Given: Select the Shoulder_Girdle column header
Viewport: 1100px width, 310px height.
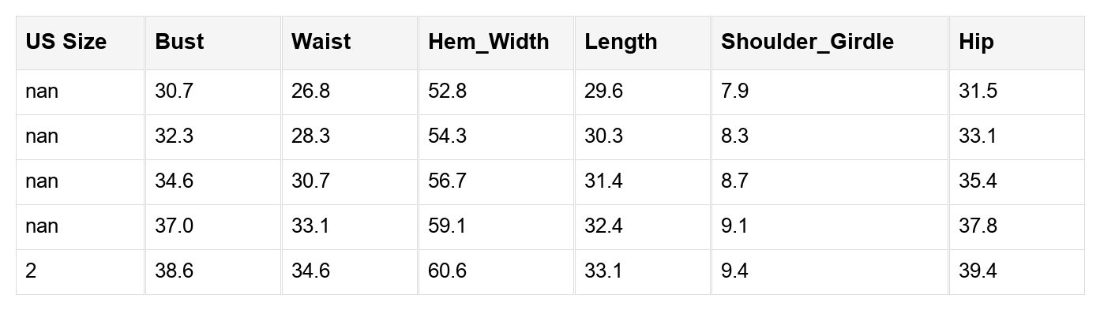Looking at the screenshot, I should point(830,43).
